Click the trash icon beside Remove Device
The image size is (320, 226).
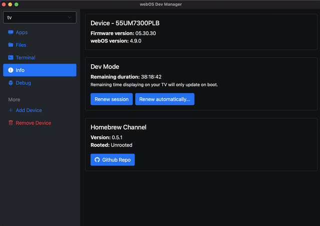click(x=10, y=123)
